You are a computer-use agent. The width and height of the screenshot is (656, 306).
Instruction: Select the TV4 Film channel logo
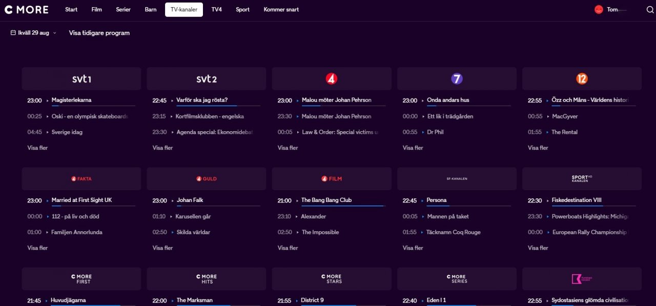coord(332,179)
